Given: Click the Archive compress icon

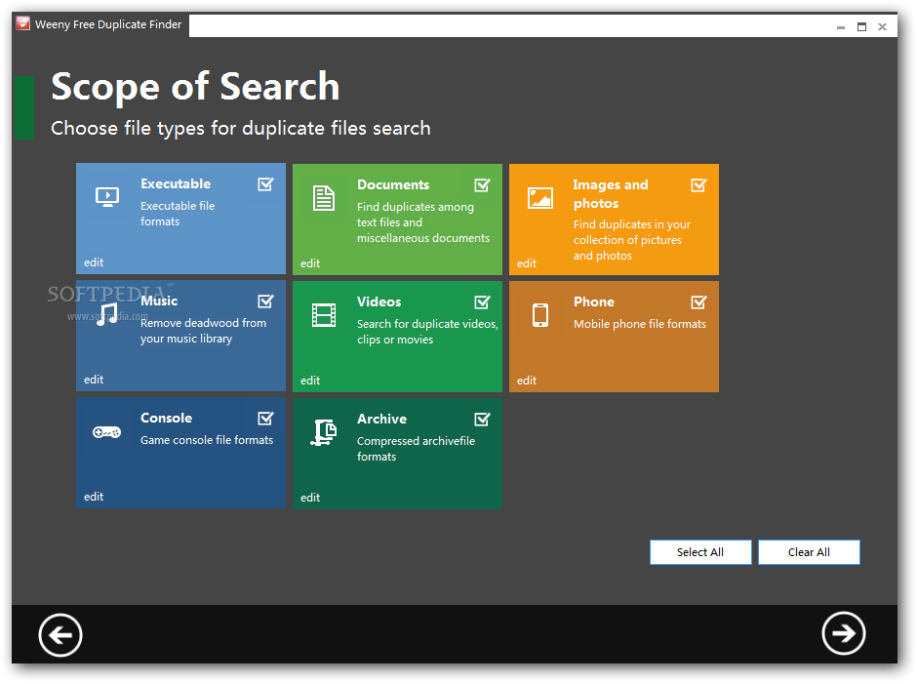Looking at the screenshot, I should (x=324, y=432).
